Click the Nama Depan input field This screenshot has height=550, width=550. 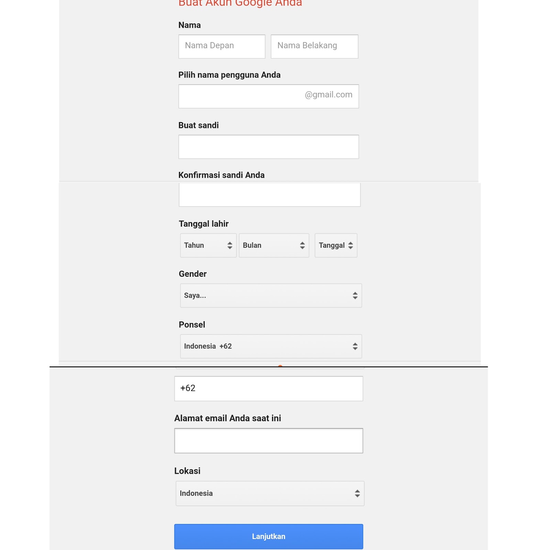[221, 46]
